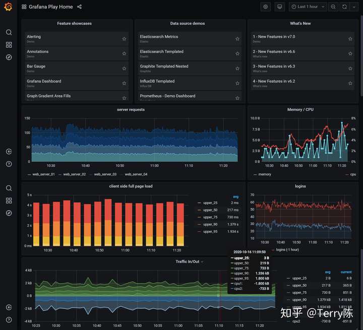Image resolution: width=363 pixels, height=330 pixels.
Task: Open sidebar help icon beside the server requests chart
Action: (9, 164)
